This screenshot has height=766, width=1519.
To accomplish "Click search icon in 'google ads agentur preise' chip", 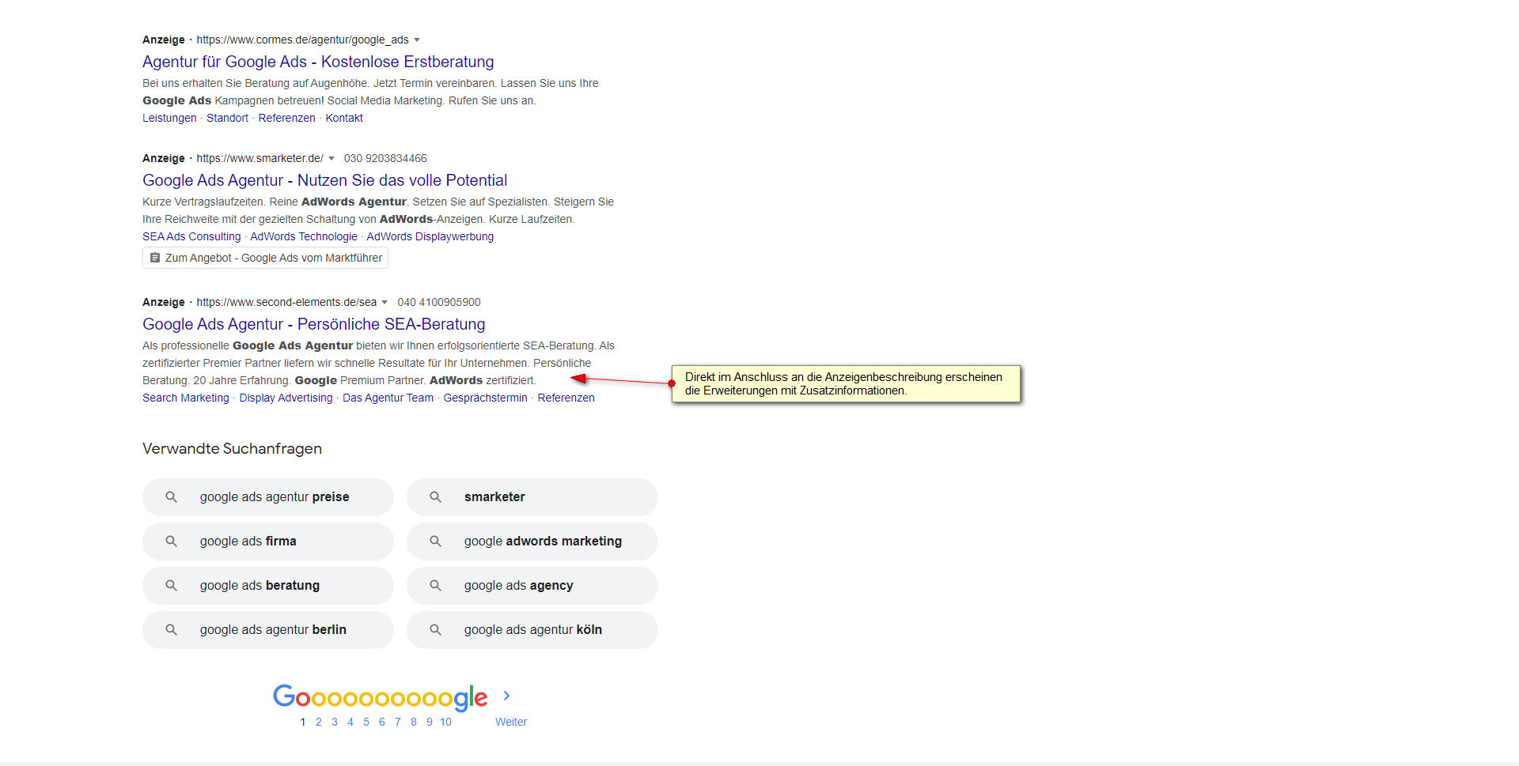I will [171, 497].
